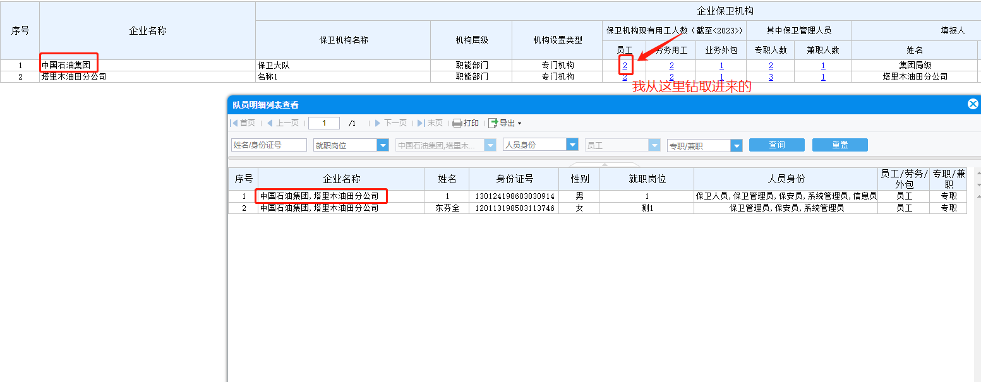
Task: Click the page number input box
Action: click(324, 123)
